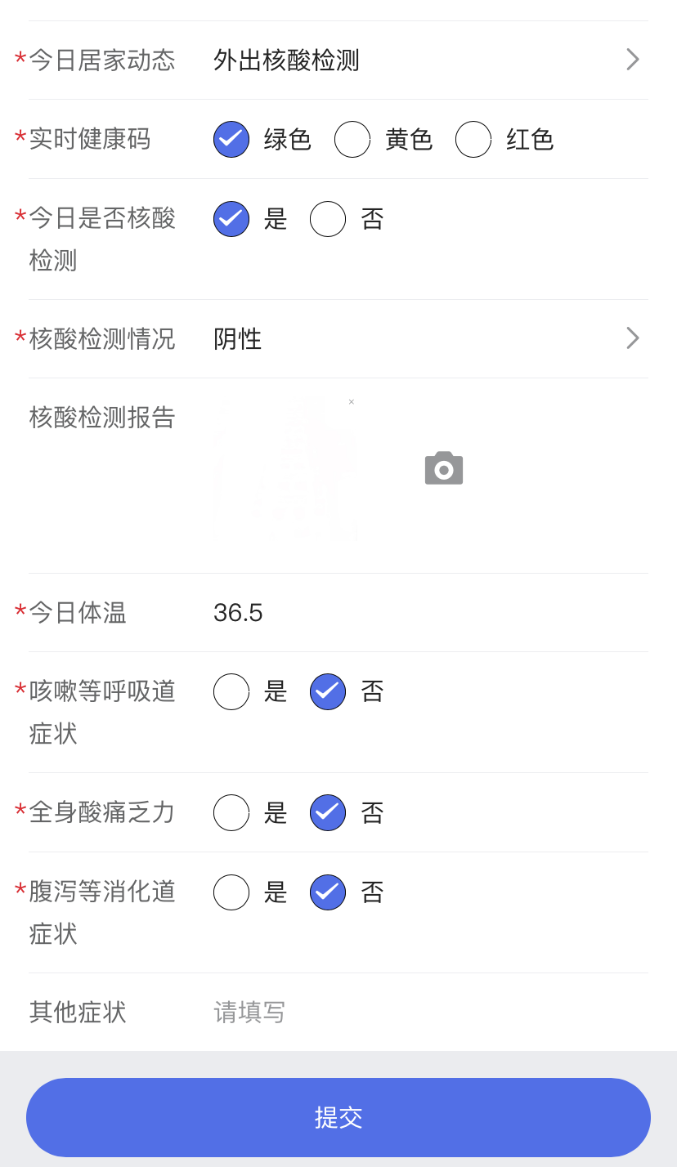Focus the 其他症状 请填写 text field

click(409, 1012)
